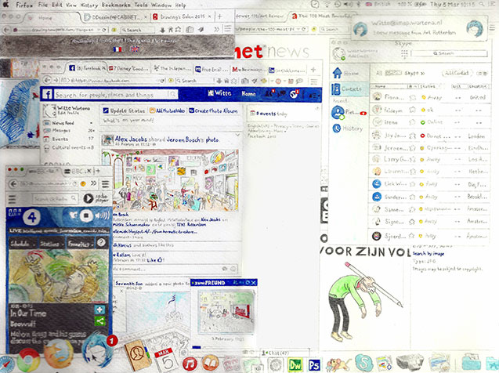The height and width of the screenshot is (373, 499).
Task: Launch Photoshop from the Dock
Action: point(313,364)
